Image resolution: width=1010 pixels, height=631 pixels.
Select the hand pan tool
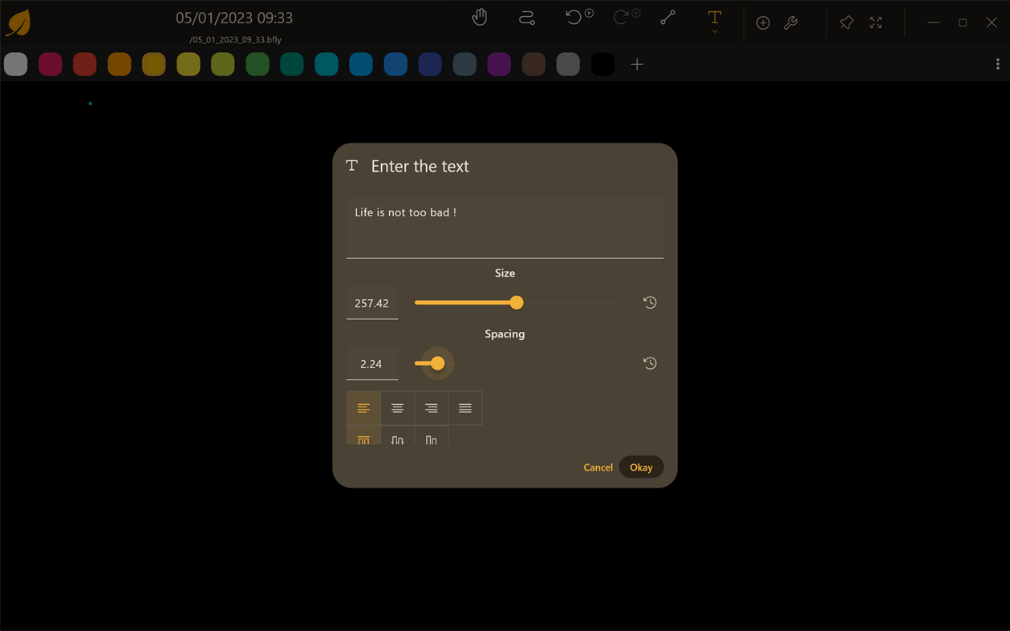479,17
